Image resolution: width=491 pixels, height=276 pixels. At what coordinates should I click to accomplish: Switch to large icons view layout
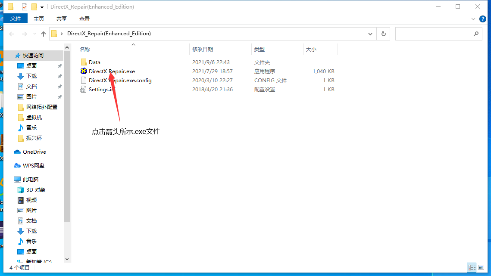[481, 267]
